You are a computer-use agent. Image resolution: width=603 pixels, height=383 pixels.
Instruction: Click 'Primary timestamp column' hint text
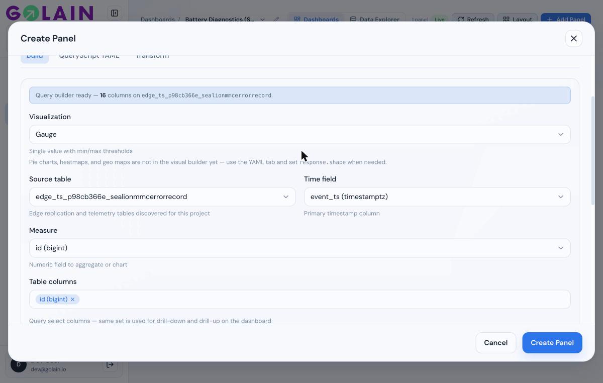(342, 213)
